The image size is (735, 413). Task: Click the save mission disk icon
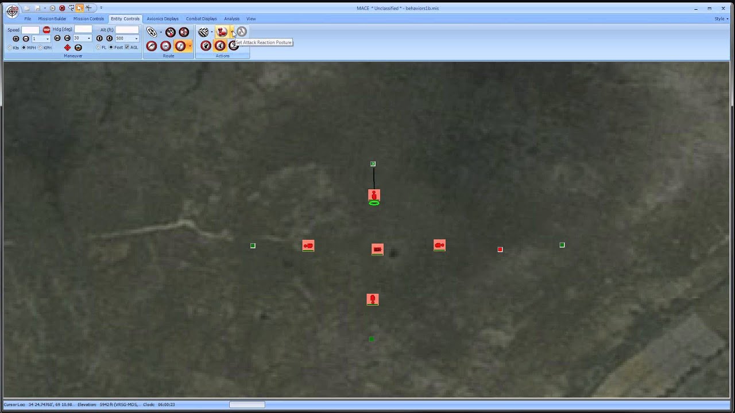pyautogui.click(x=38, y=8)
